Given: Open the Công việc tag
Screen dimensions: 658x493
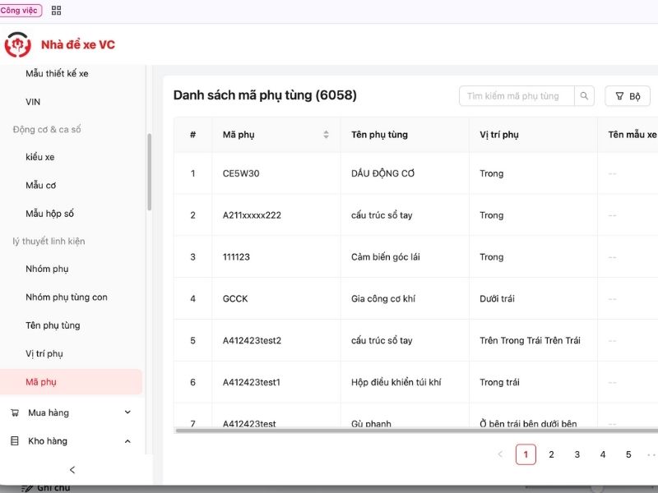Looking at the screenshot, I should pyautogui.click(x=21, y=11).
